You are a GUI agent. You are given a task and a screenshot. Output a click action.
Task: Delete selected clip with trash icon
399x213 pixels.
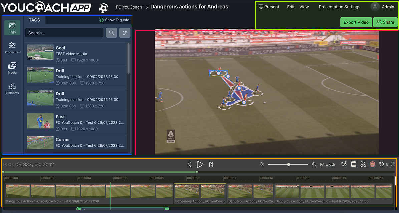tap(373, 164)
